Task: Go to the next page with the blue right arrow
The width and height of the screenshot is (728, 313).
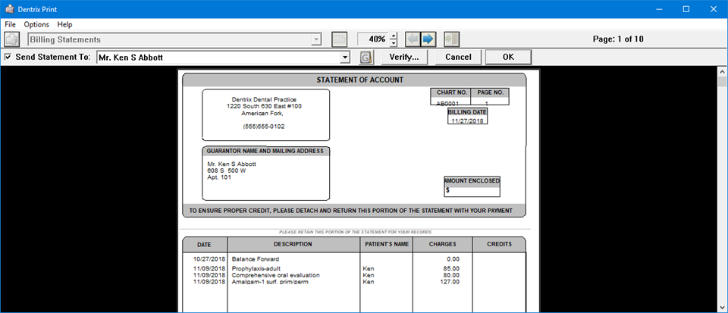Action: tap(428, 39)
